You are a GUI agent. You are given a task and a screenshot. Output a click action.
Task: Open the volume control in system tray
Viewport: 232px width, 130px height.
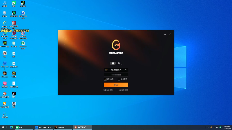(214, 127)
